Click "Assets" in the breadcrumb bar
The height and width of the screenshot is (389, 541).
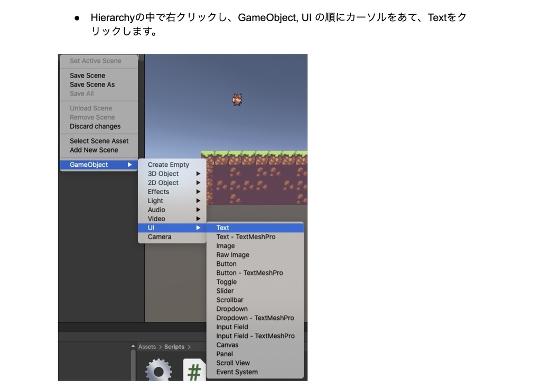(148, 347)
